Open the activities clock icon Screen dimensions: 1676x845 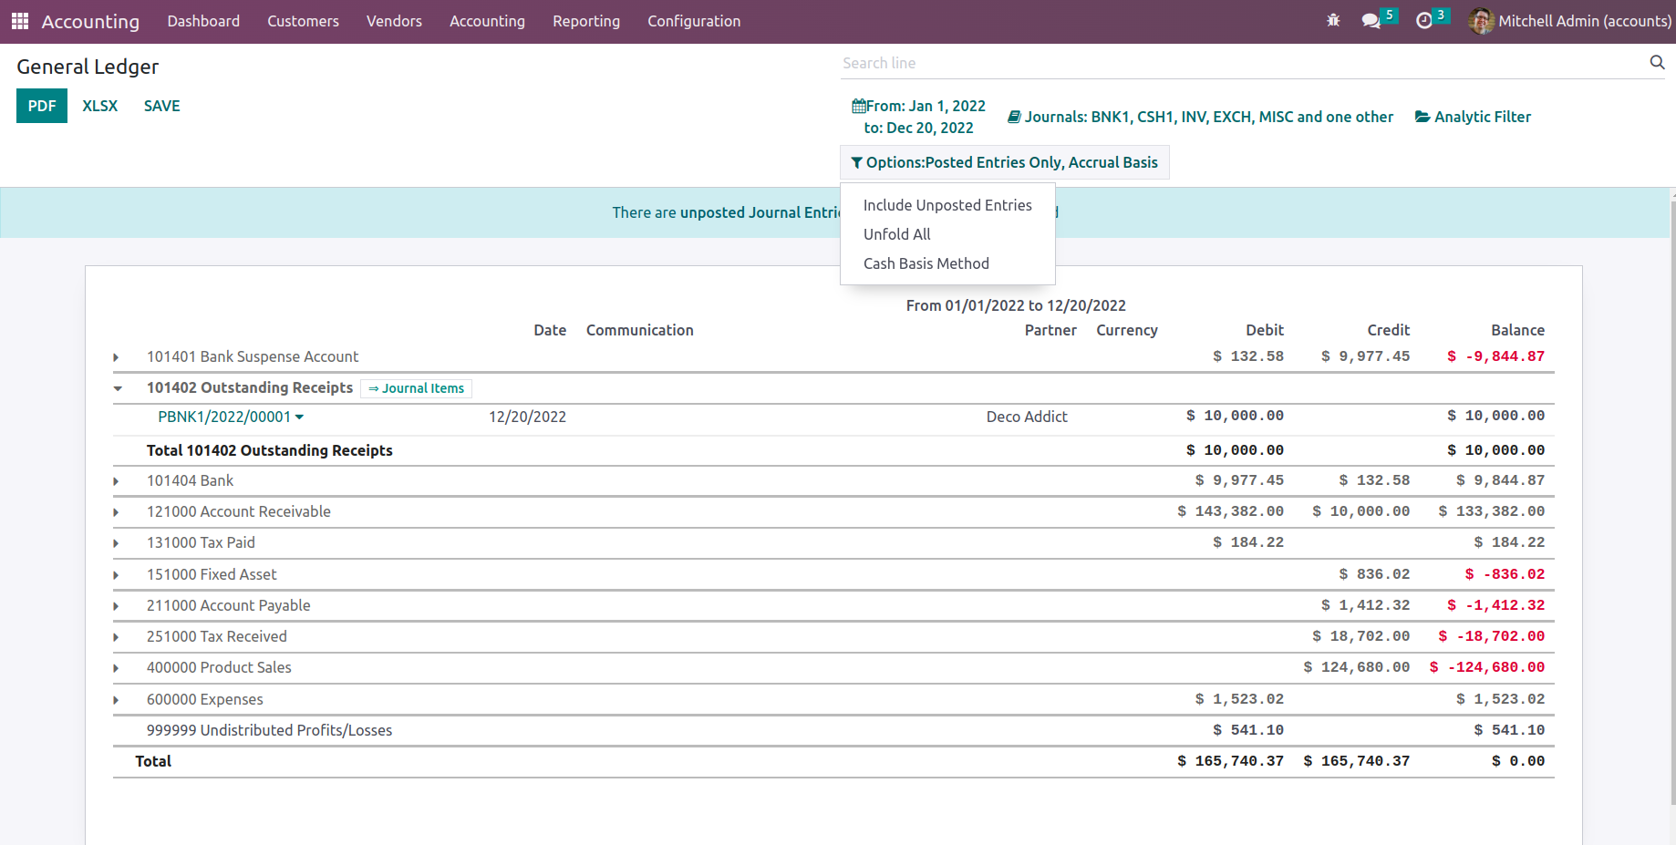(1423, 20)
